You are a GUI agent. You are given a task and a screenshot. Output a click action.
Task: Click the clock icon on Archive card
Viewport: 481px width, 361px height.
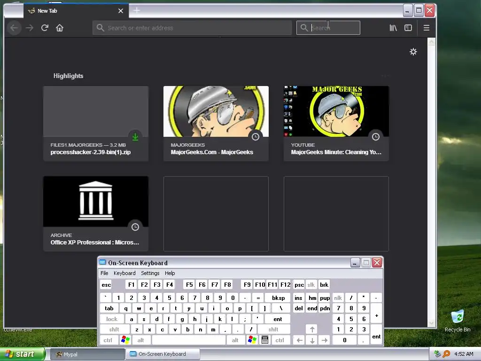pos(135,227)
